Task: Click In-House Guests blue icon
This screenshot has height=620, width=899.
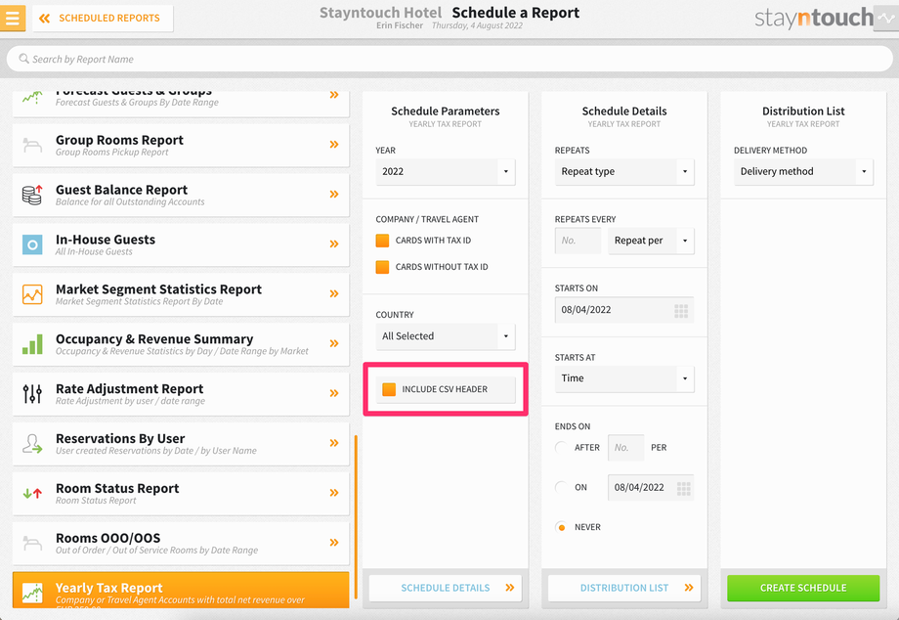Action: coord(32,244)
